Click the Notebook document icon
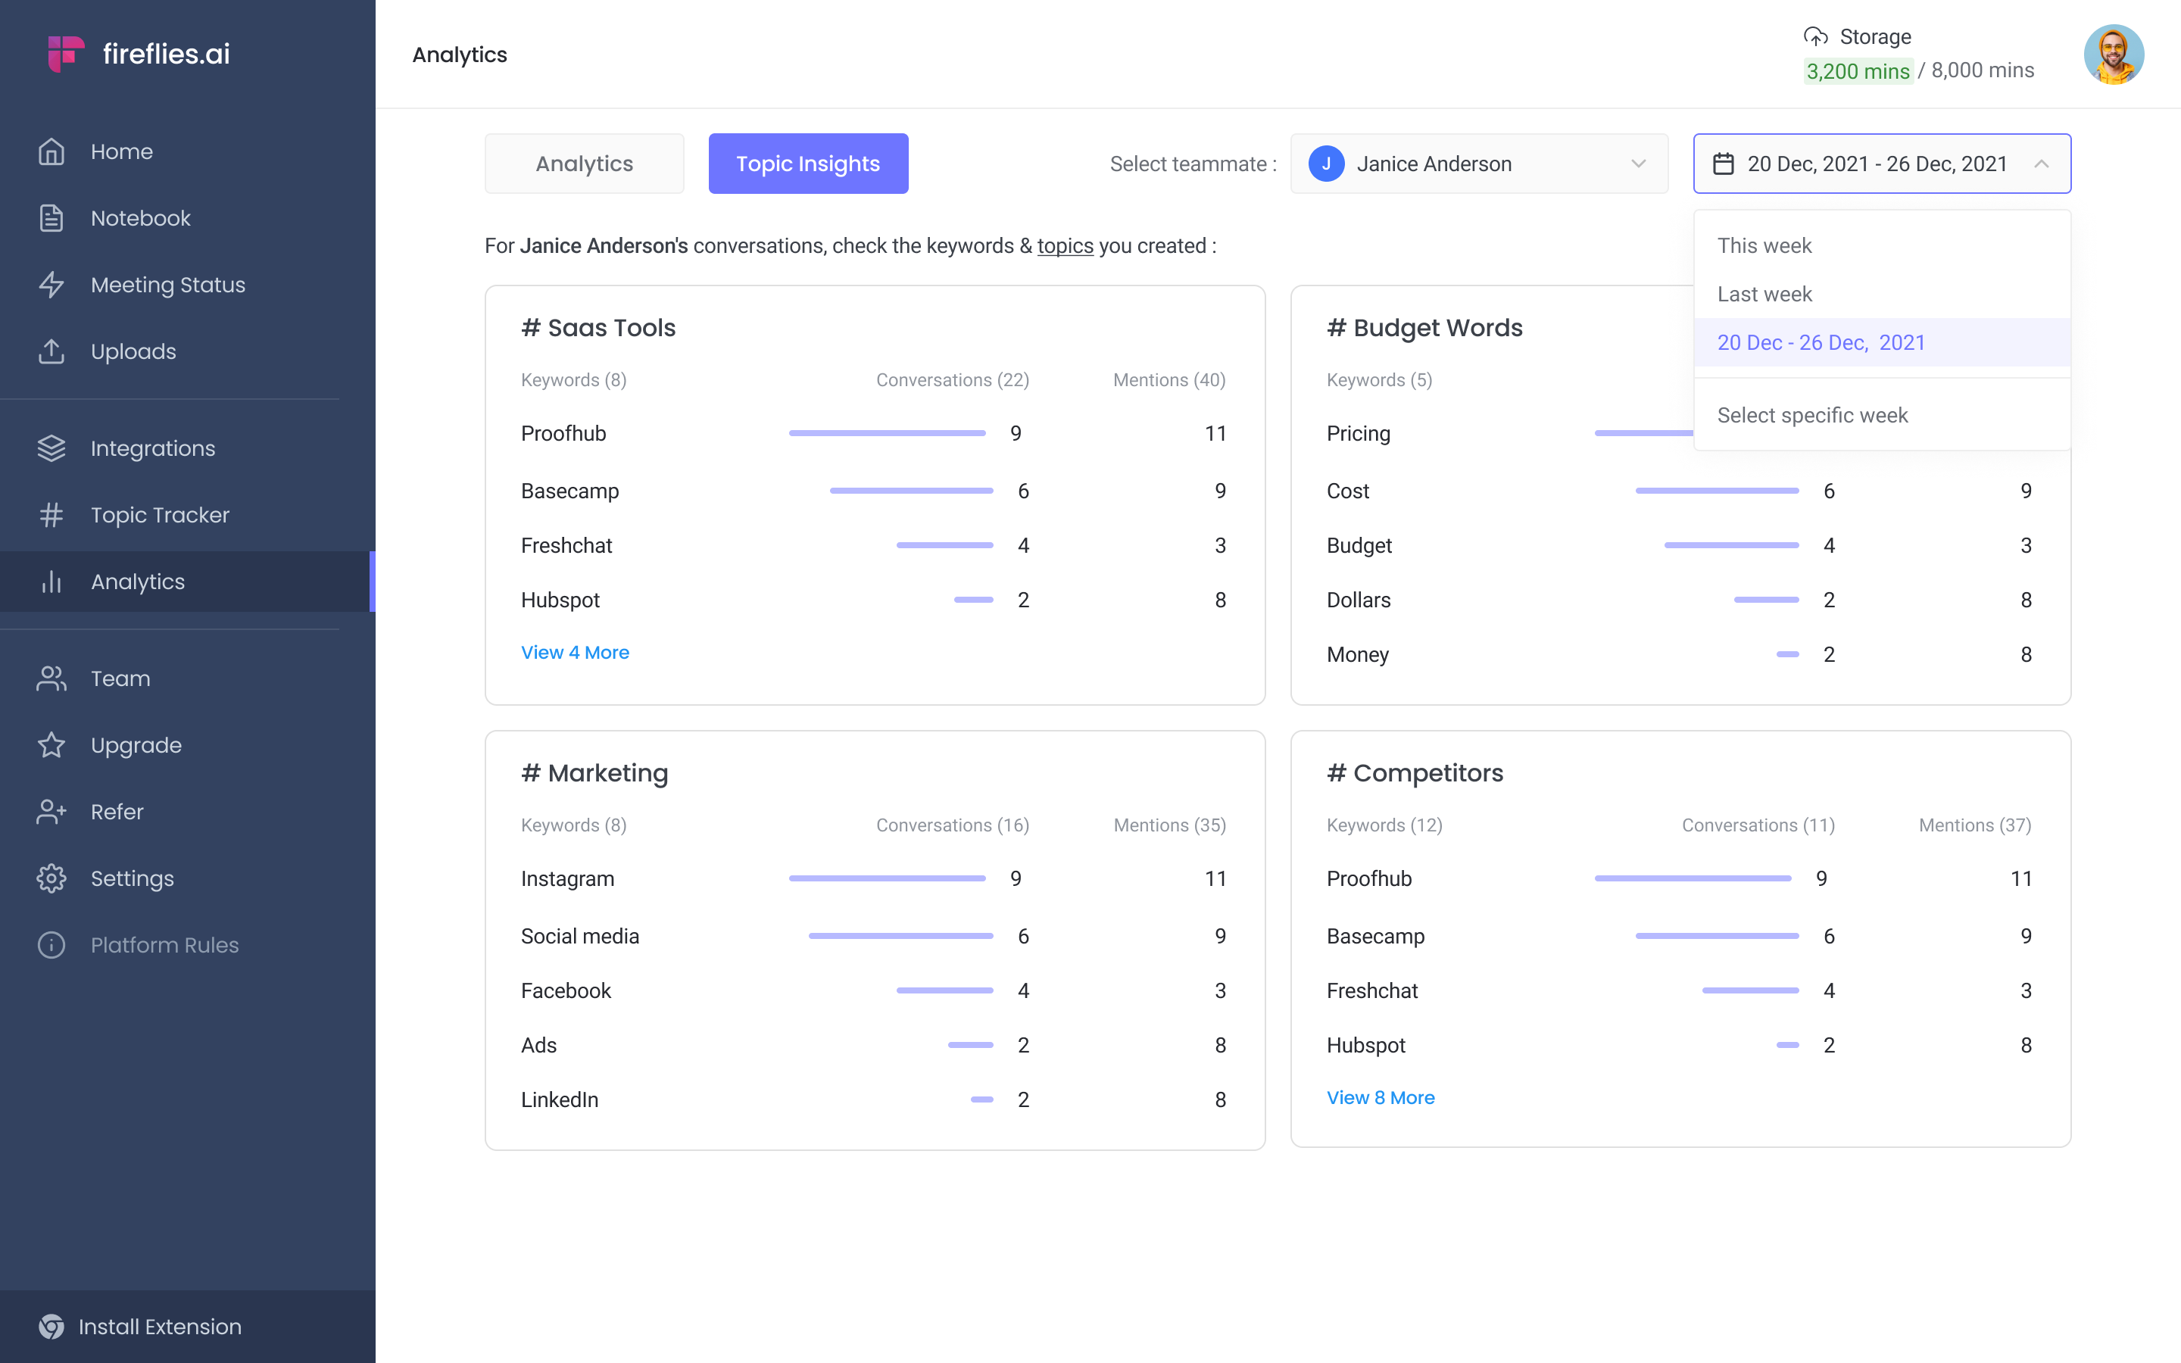2181x1363 pixels. click(51, 218)
